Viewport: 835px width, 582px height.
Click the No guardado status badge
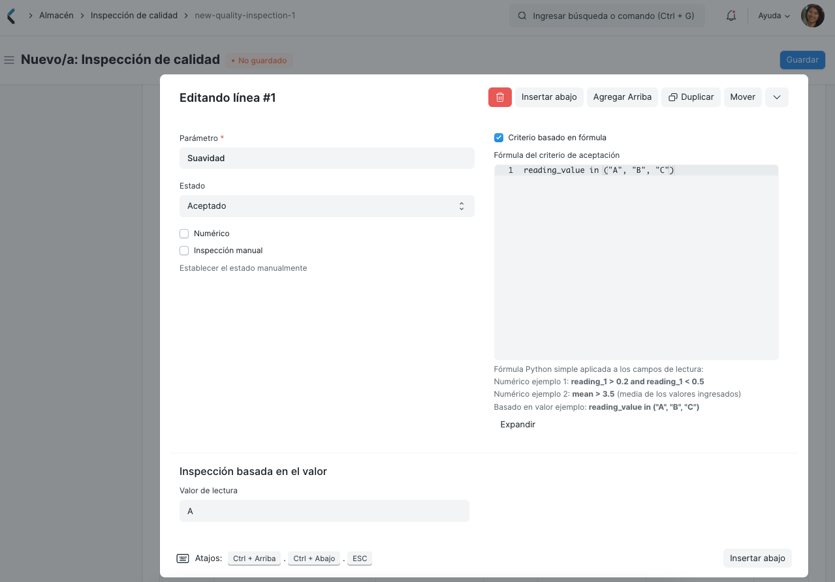[x=259, y=61]
